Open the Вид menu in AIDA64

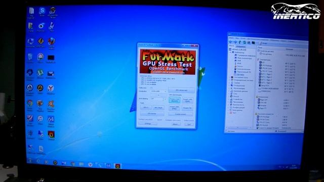237,38
